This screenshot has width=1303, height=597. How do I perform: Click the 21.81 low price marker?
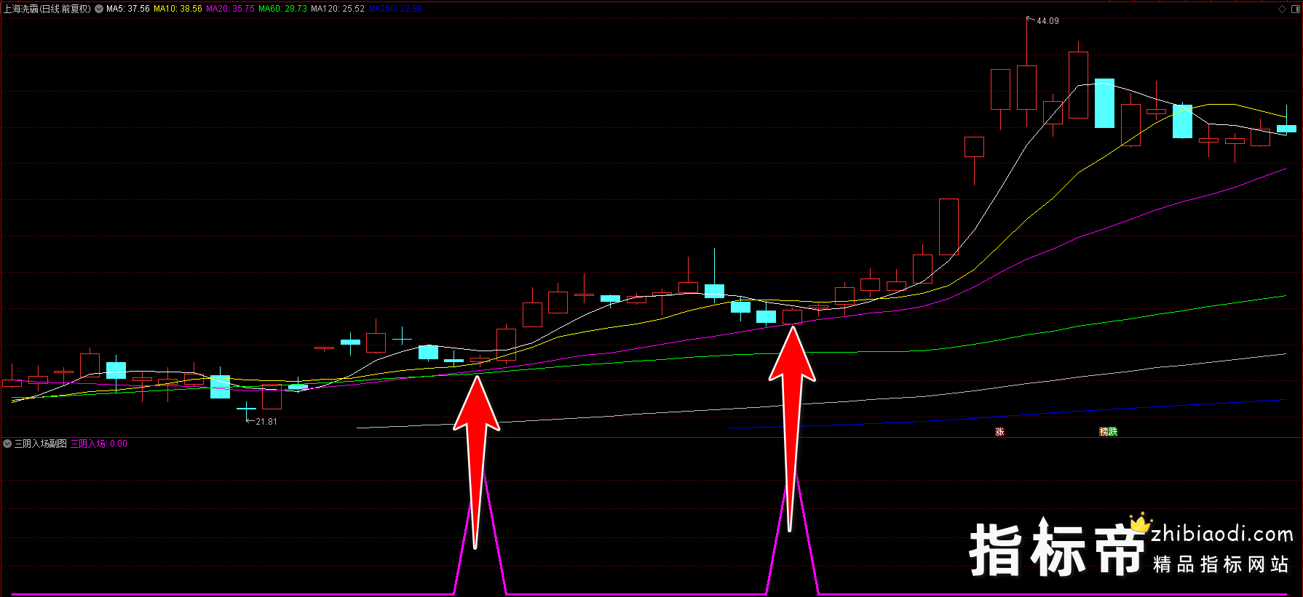point(266,422)
